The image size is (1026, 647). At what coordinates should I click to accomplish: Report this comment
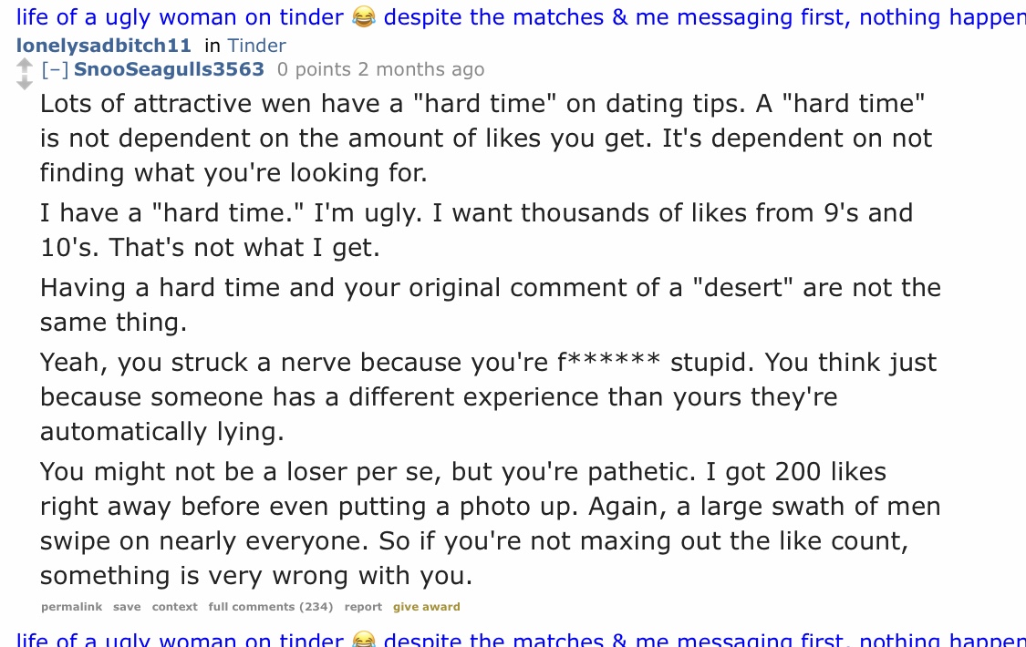click(x=363, y=607)
